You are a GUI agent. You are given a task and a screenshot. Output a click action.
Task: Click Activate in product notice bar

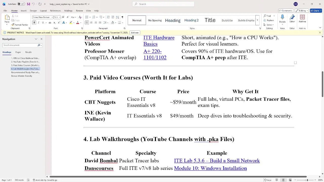click(135, 33)
